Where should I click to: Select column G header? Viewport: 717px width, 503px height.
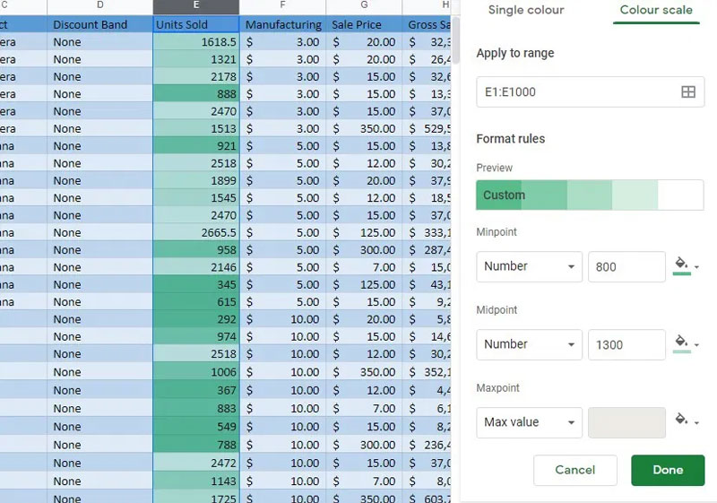coord(364,6)
